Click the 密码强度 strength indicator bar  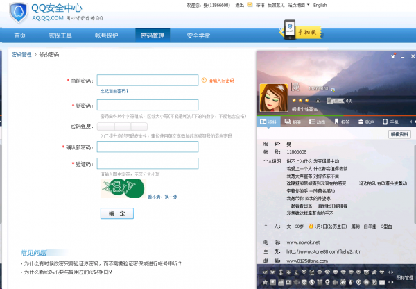122,126
